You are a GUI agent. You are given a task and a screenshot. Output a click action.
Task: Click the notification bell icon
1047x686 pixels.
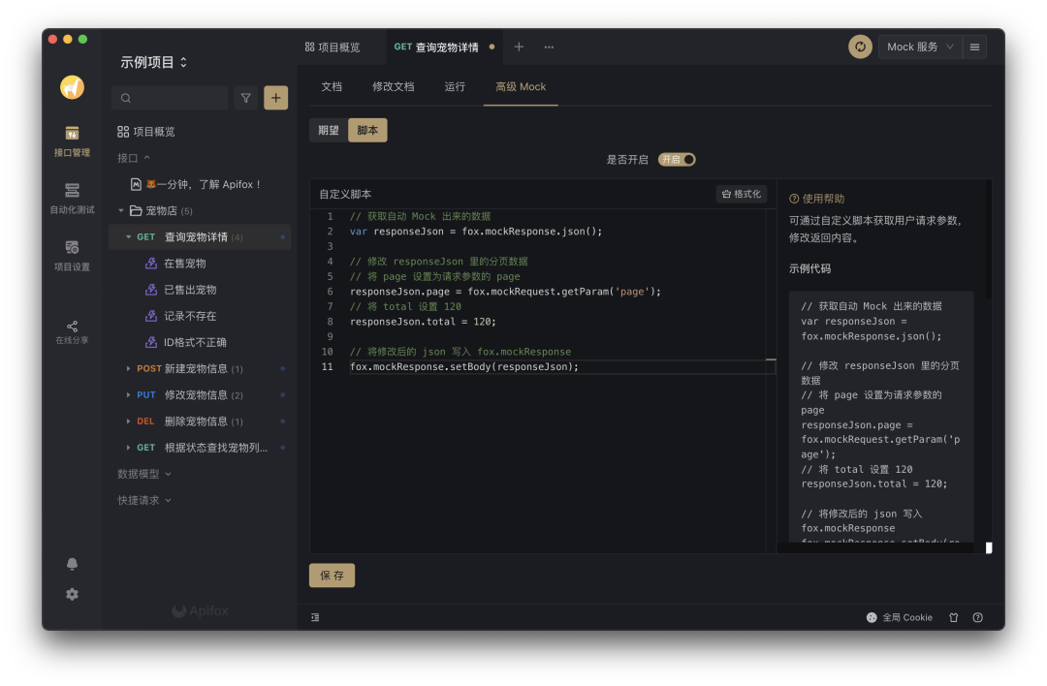71,563
